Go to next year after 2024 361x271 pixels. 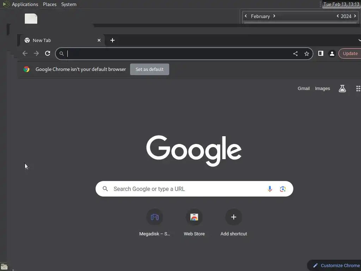pos(355,16)
